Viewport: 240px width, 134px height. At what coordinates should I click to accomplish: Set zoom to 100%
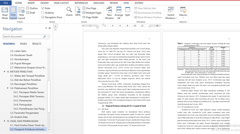[77, 12]
